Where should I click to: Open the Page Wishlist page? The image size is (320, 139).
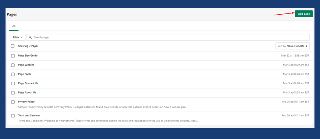pos(26,65)
